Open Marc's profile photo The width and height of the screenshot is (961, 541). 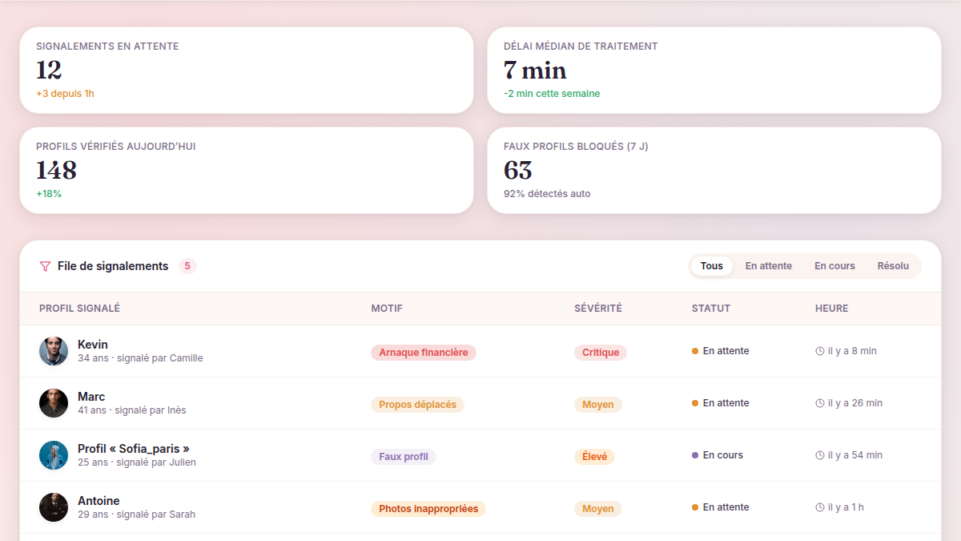54,403
